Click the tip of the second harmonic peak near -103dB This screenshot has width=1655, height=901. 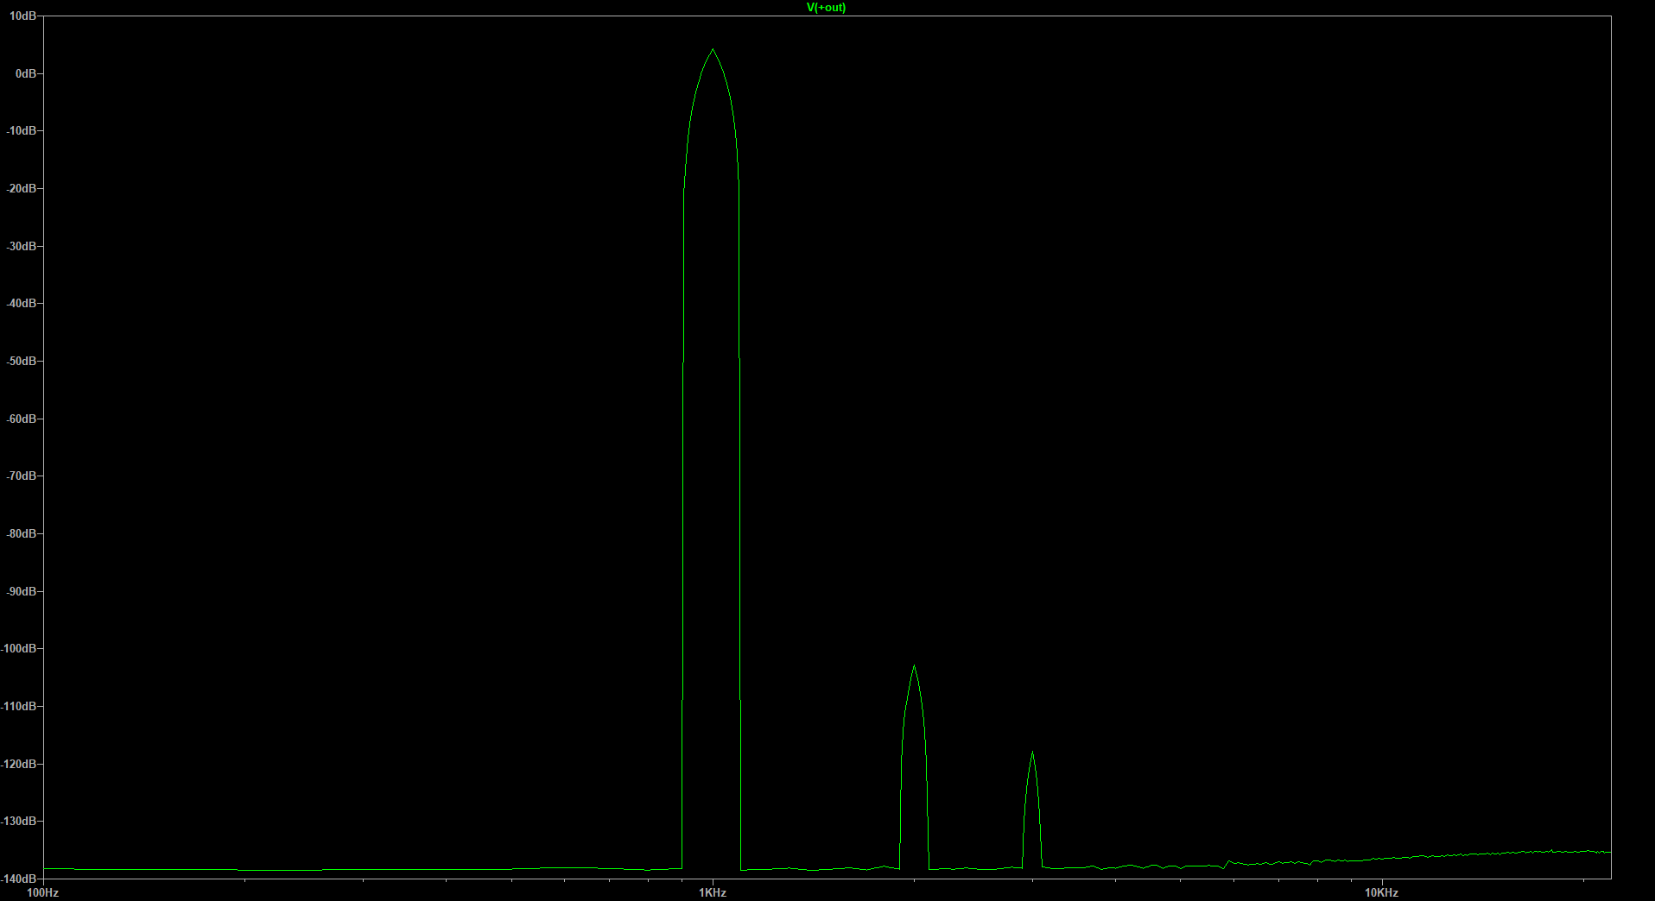[x=914, y=665]
